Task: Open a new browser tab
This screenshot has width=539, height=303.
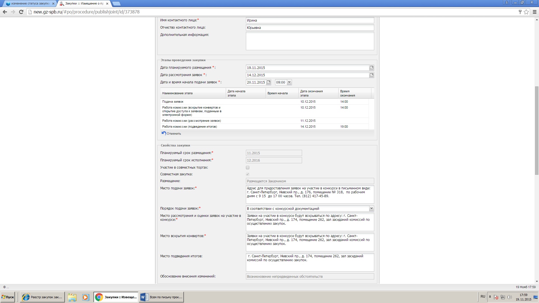Action: click(116, 4)
